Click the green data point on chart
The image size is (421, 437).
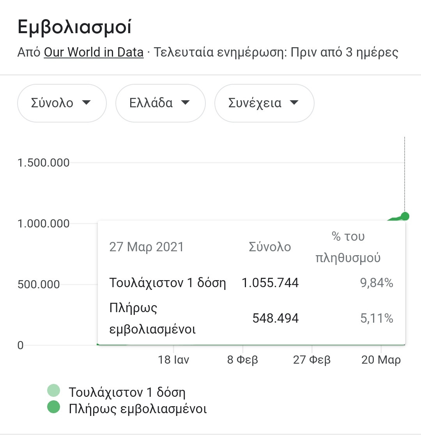[405, 216]
